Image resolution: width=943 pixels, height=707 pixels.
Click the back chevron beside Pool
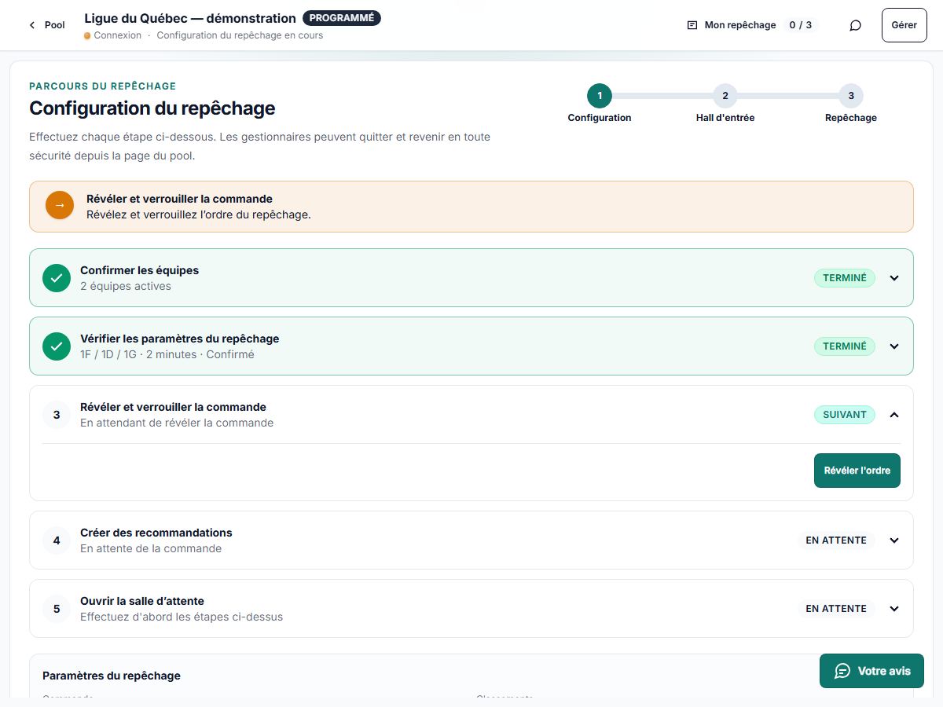(x=32, y=25)
